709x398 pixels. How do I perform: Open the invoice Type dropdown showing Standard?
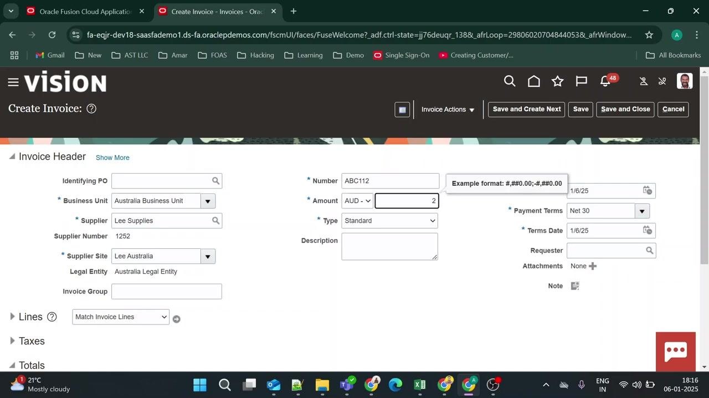point(389,221)
